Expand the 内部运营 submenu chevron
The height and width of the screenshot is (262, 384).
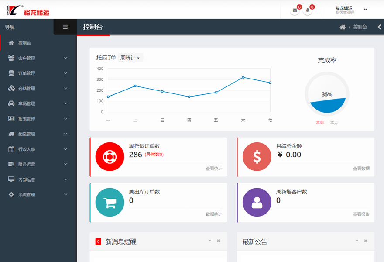click(65, 179)
